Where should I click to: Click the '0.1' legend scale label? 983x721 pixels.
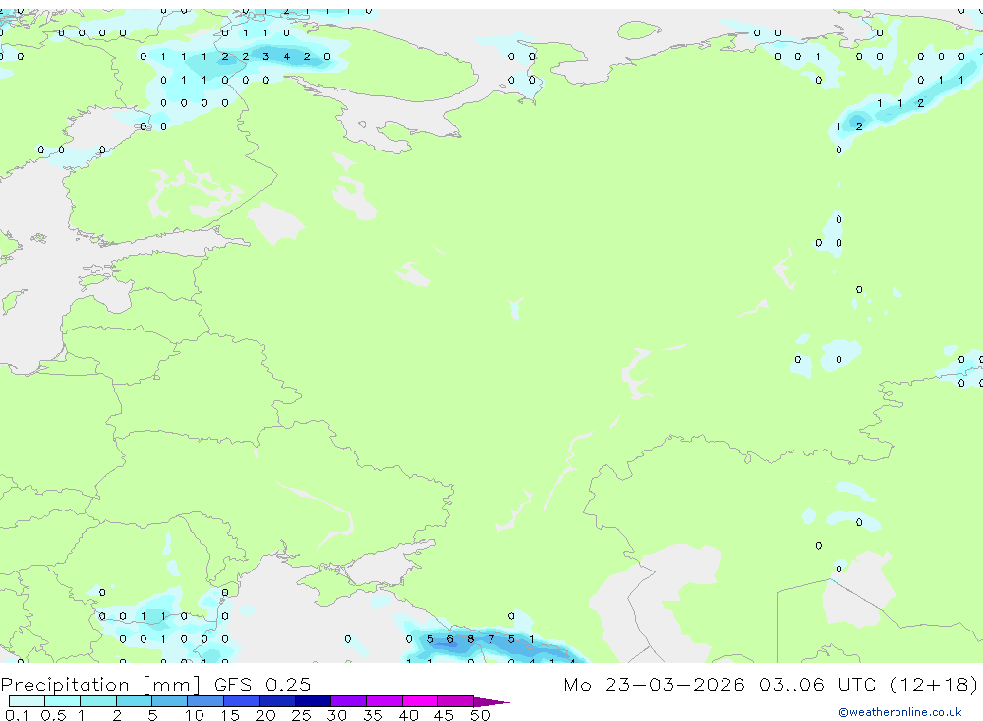17,715
